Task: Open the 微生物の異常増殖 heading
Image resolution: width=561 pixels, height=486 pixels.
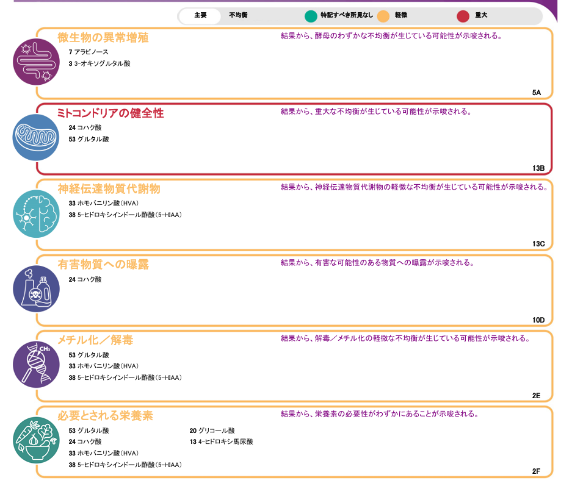Action: (x=103, y=38)
